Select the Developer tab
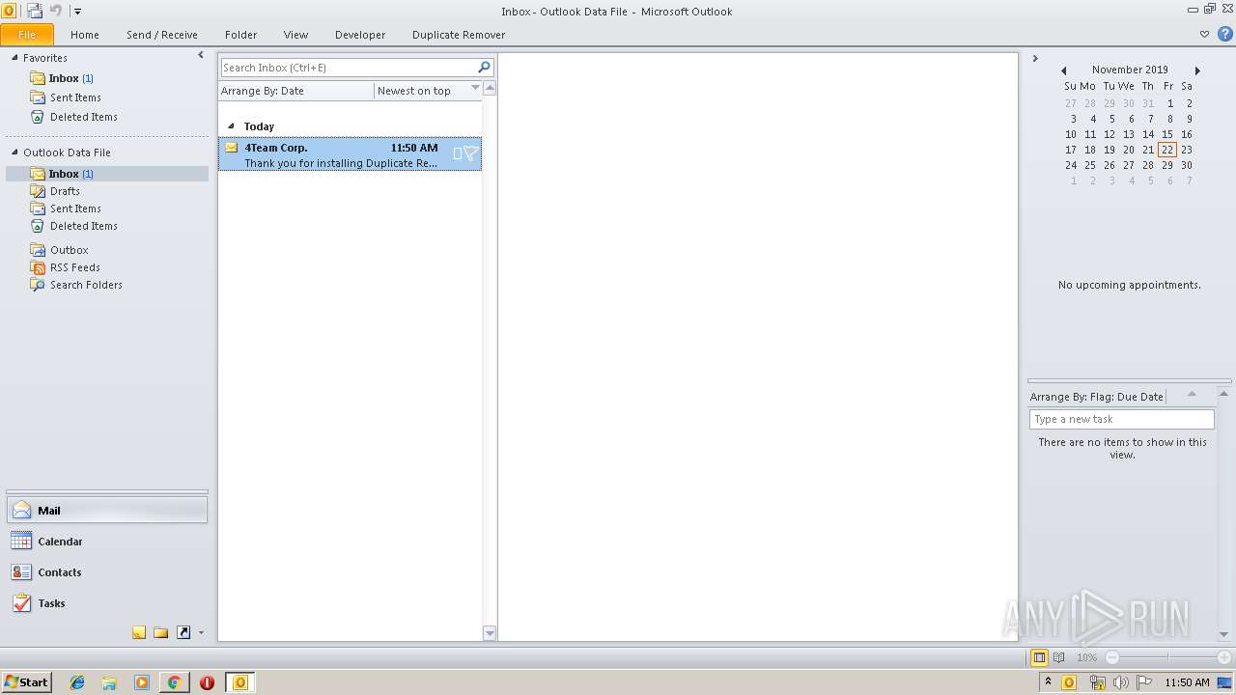Viewport: 1236px width, 695px height. (360, 35)
